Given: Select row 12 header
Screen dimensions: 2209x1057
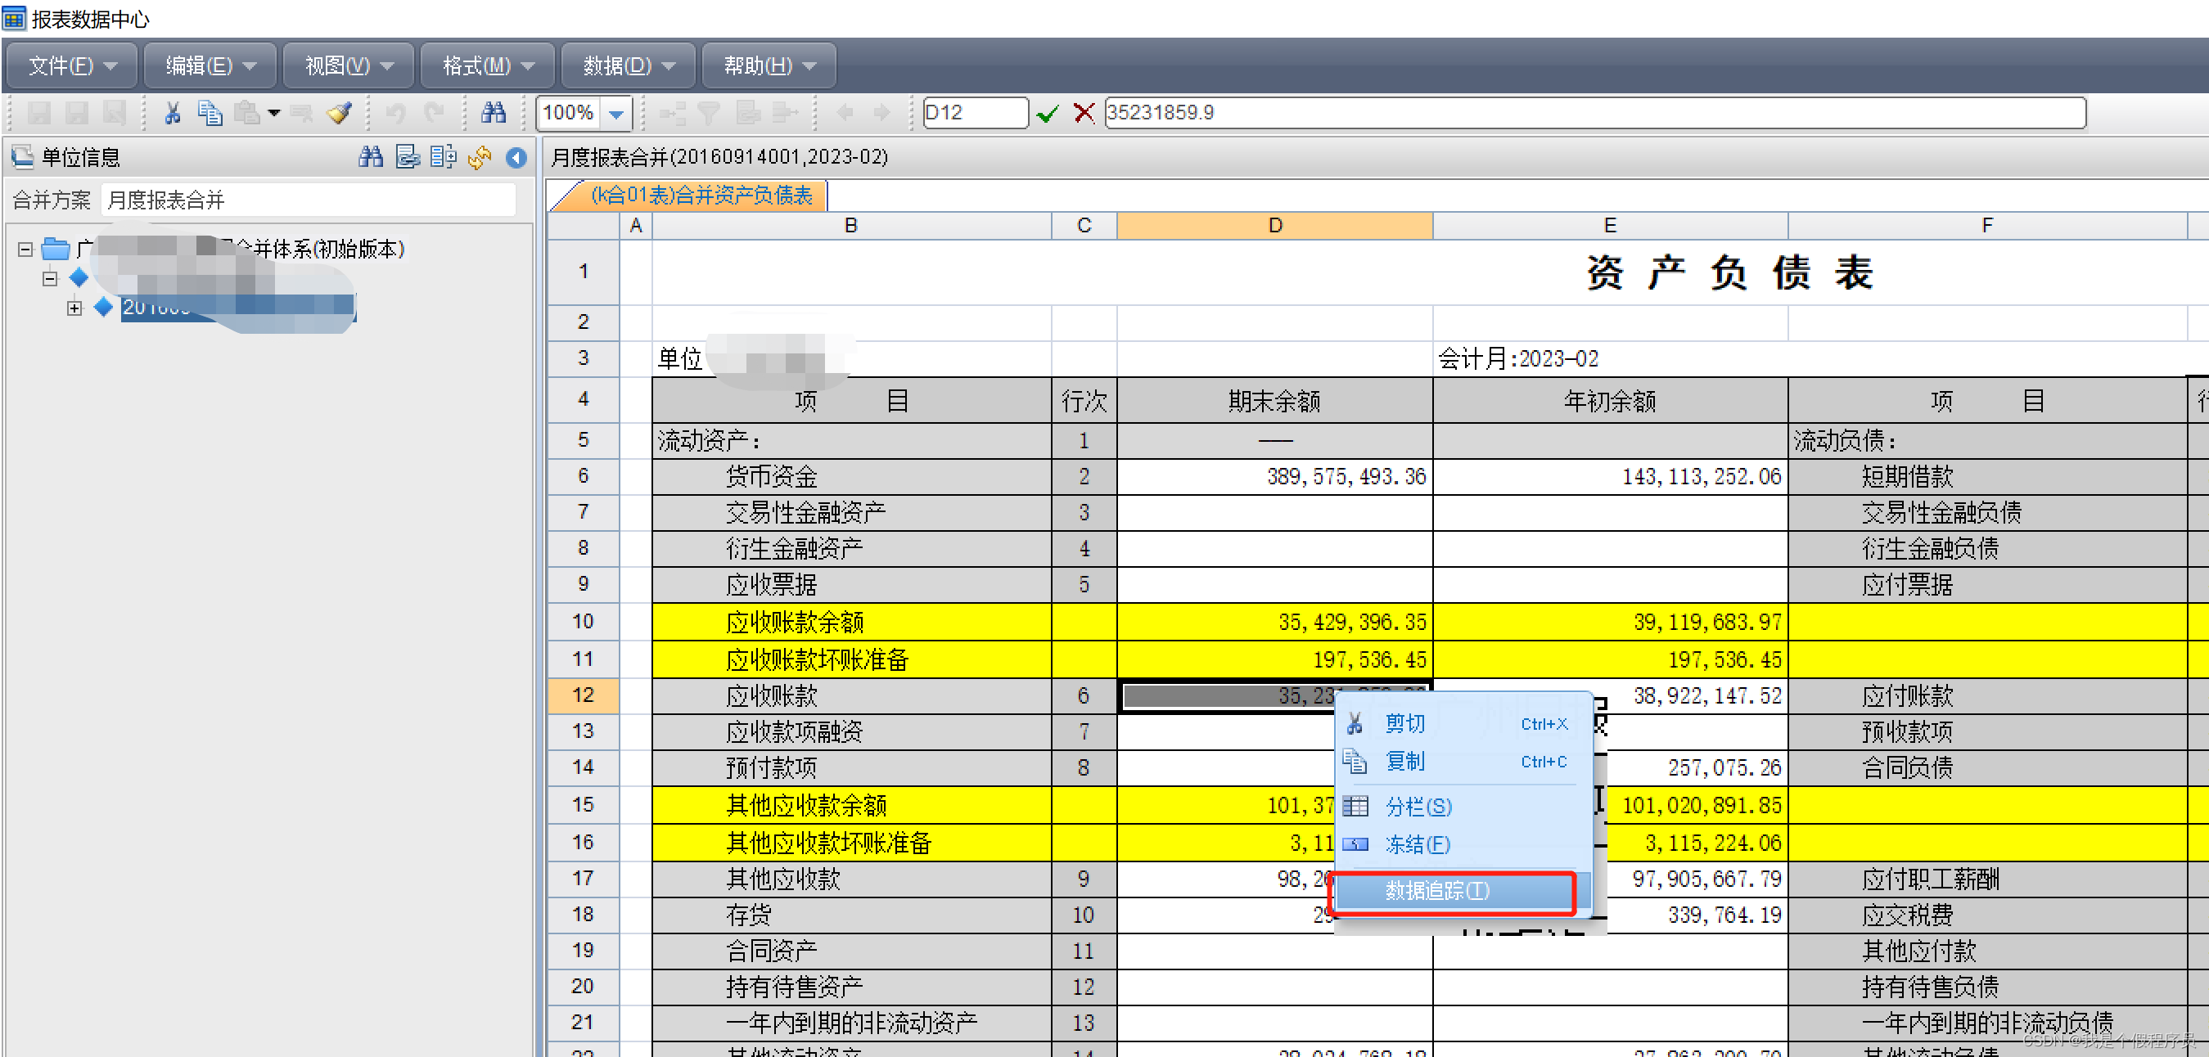Looking at the screenshot, I should (583, 695).
